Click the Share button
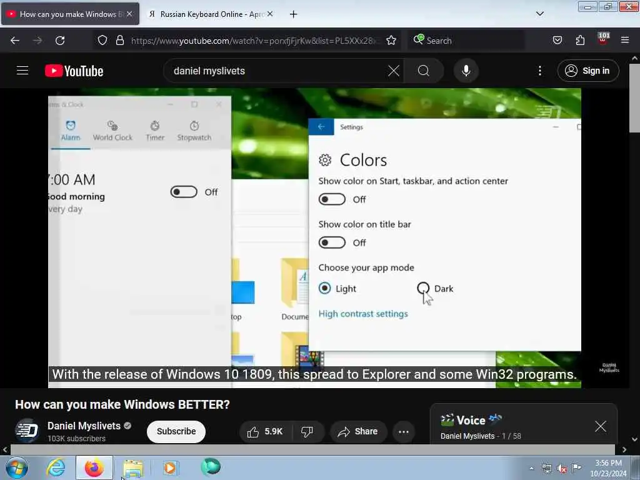 [358, 431]
